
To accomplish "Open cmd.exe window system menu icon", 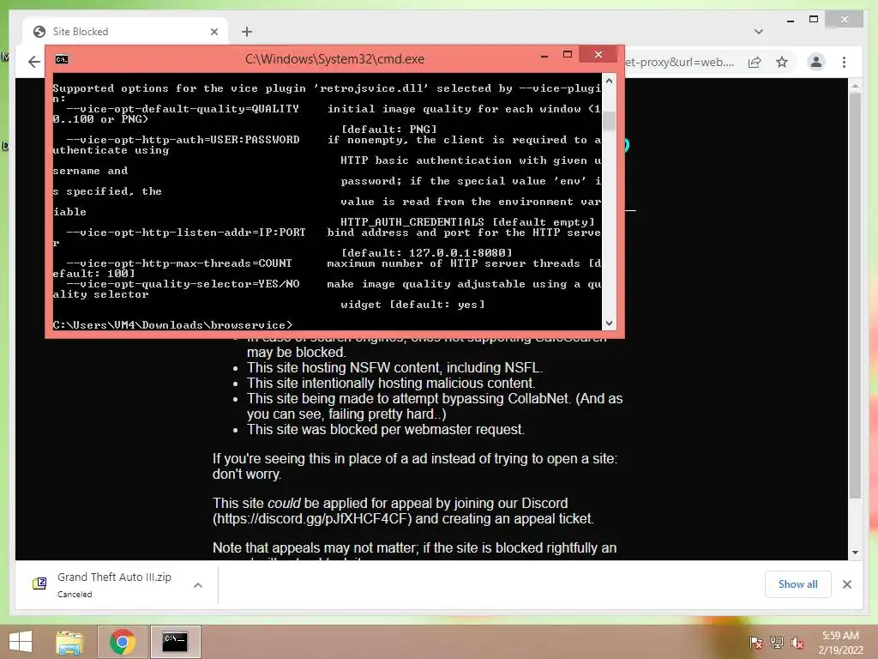I will click(62, 59).
